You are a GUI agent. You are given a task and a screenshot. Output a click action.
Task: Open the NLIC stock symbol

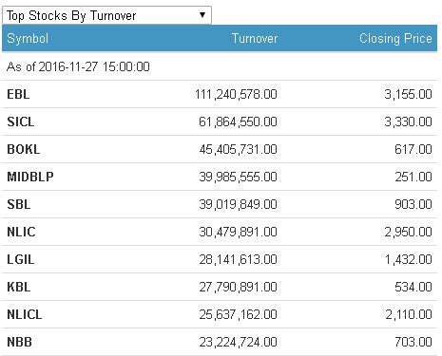(x=21, y=232)
